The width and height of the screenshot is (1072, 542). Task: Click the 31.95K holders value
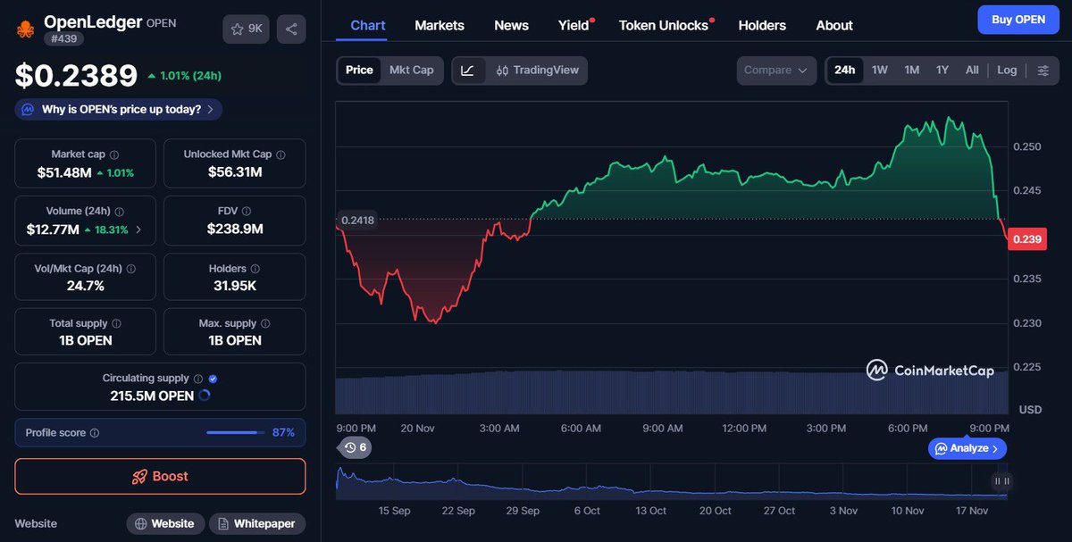coord(235,287)
